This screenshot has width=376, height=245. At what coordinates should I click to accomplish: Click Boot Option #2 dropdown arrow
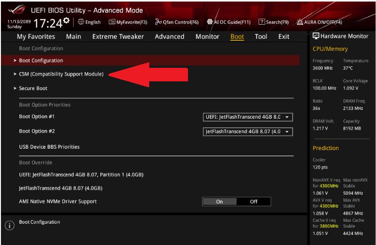pos(287,132)
